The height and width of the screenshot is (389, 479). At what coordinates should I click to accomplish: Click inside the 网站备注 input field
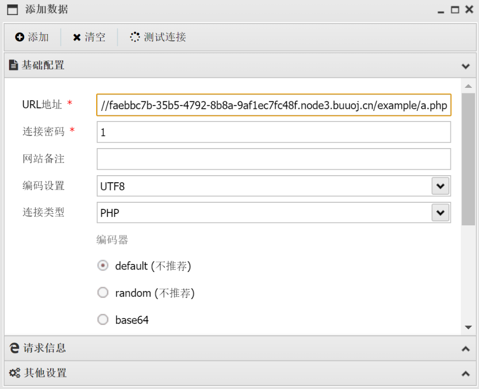pos(273,159)
